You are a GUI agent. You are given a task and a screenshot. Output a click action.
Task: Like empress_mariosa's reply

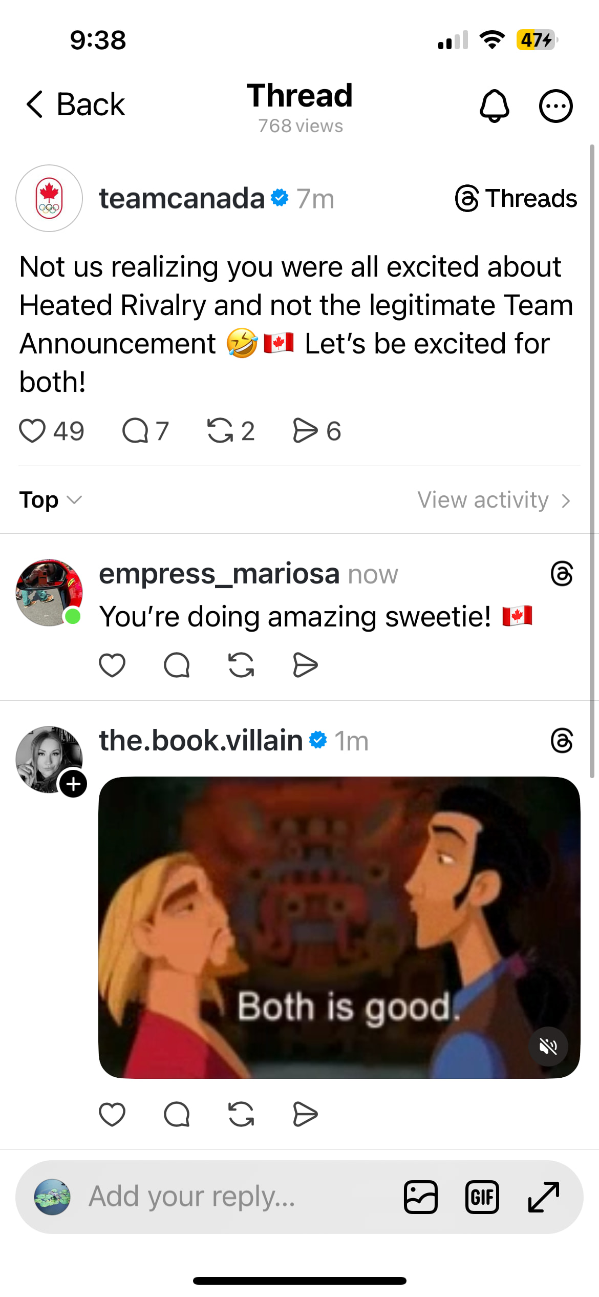coord(112,665)
